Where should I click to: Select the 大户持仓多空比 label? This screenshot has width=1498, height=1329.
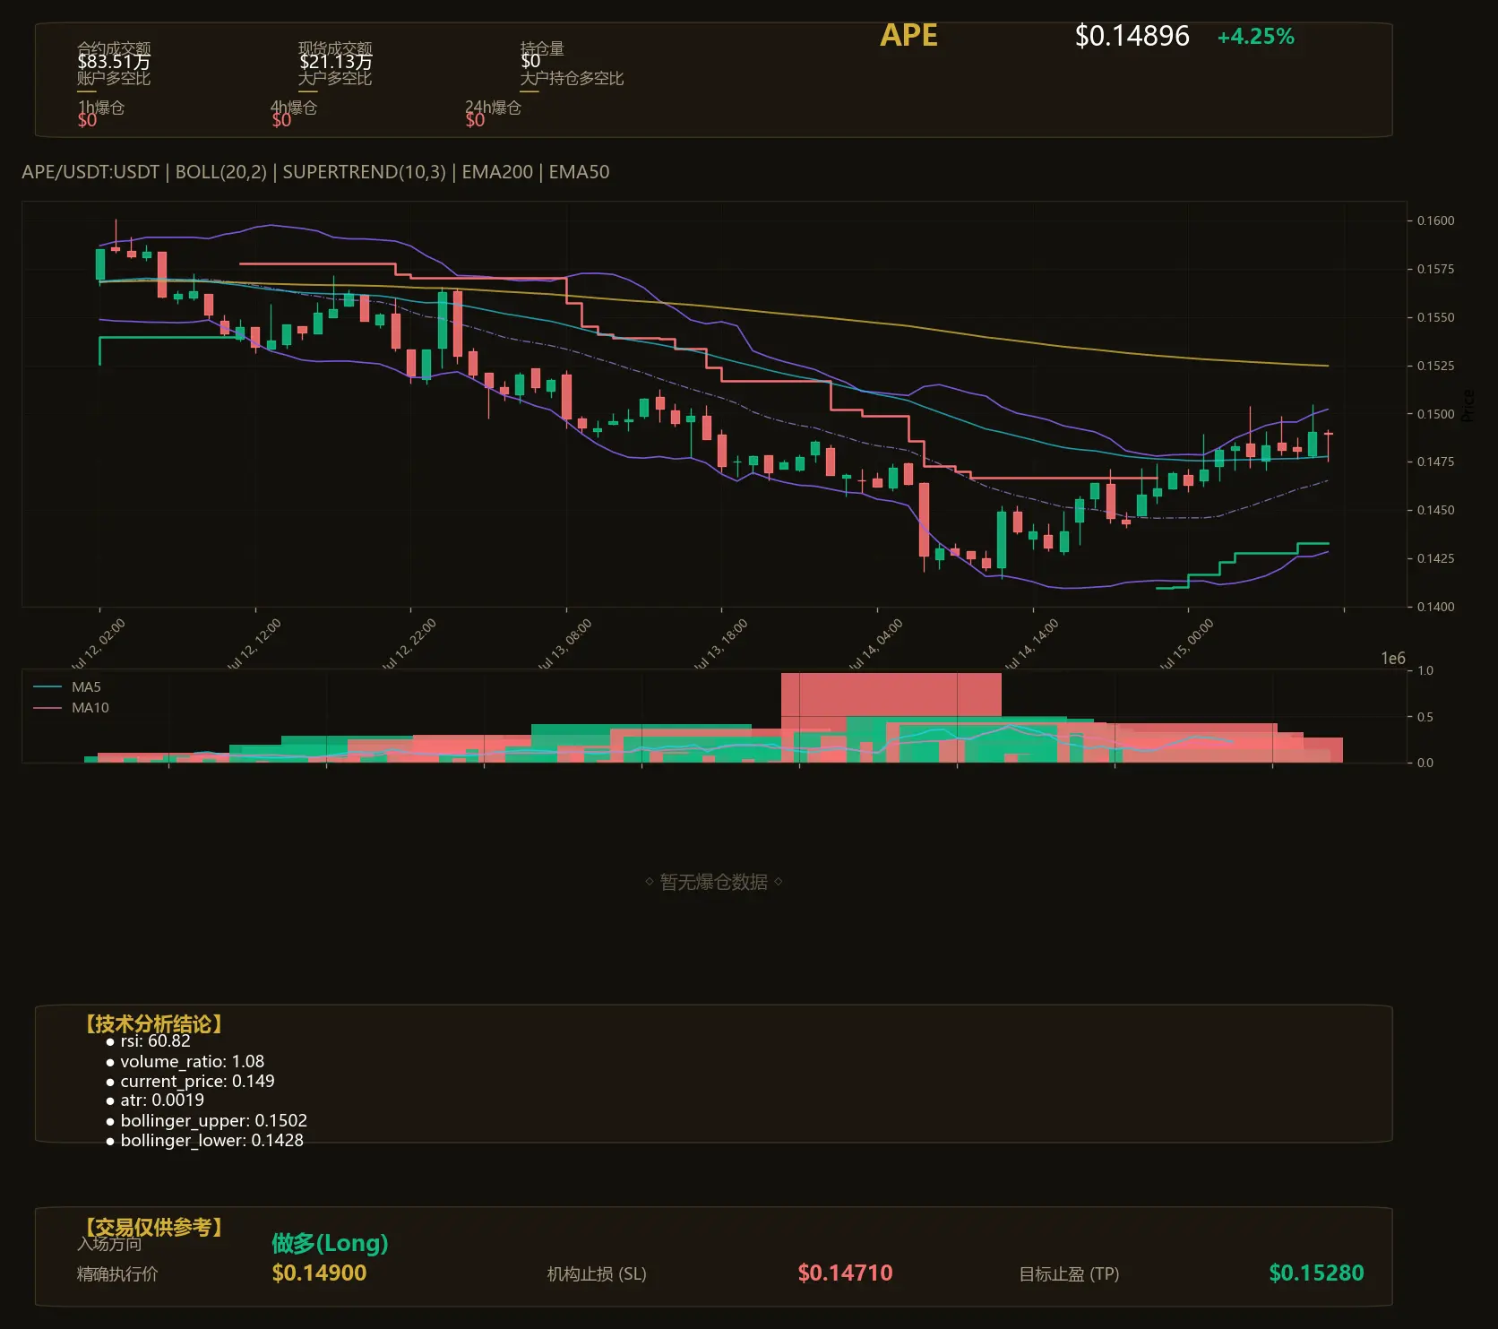pyautogui.click(x=572, y=78)
